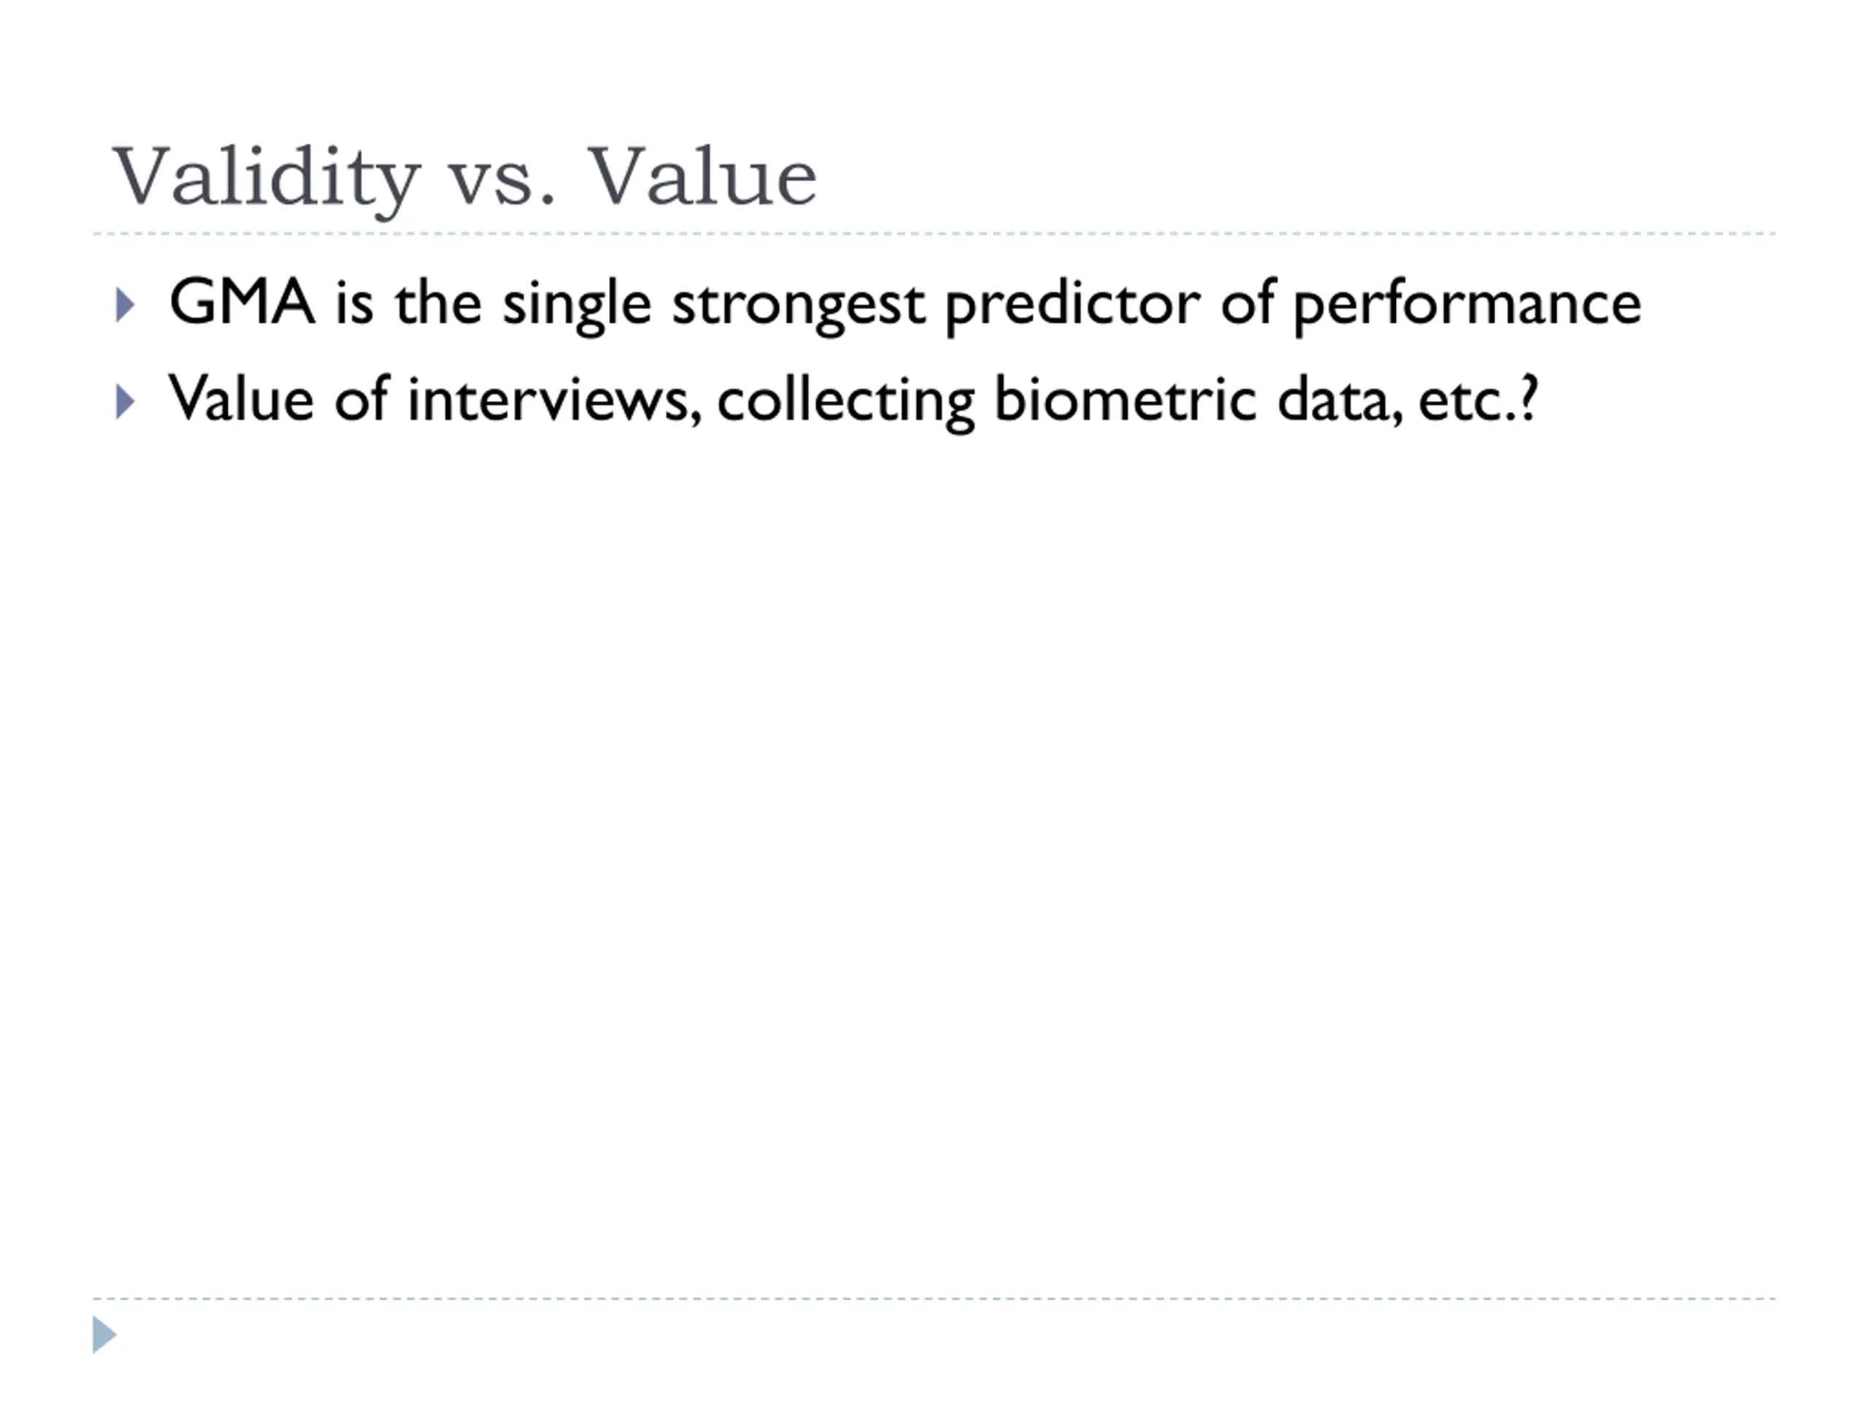Click the word collecting in second bullet
Screen dimensions: 1869x1402
845,401
